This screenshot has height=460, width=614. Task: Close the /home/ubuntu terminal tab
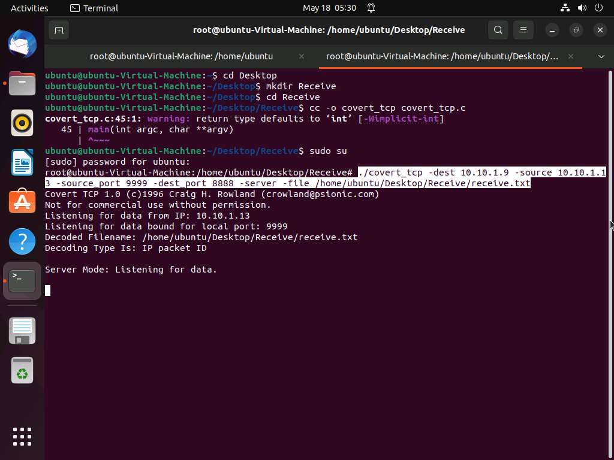click(302, 56)
